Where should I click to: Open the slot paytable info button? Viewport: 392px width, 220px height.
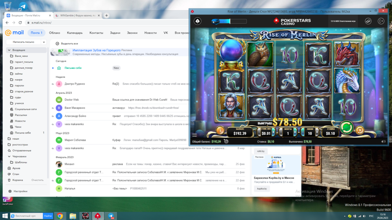[x=220, y=130]
